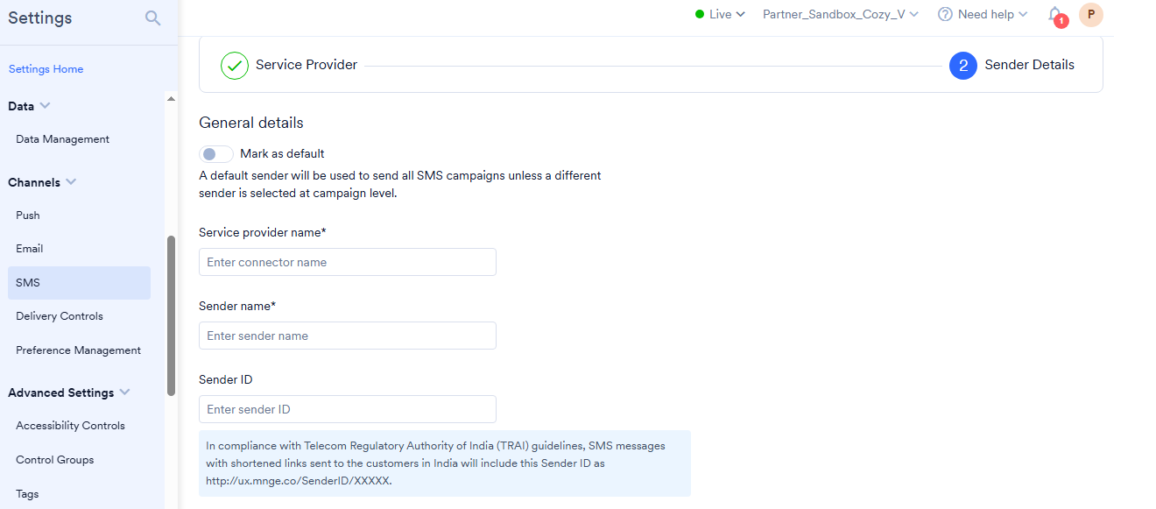Click the Service Provider green checkmark step
Viewport: 1156px width, 509px height.
point(235,66)
